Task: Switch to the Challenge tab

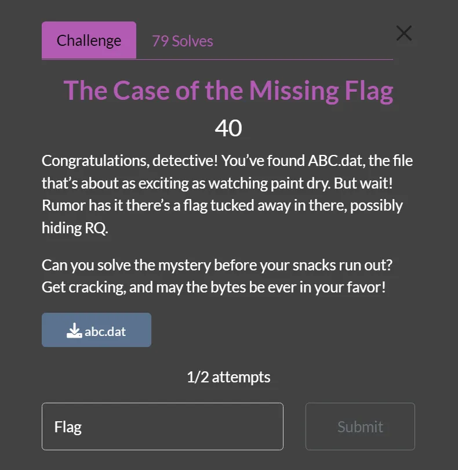Action: (x=89, y=41)
